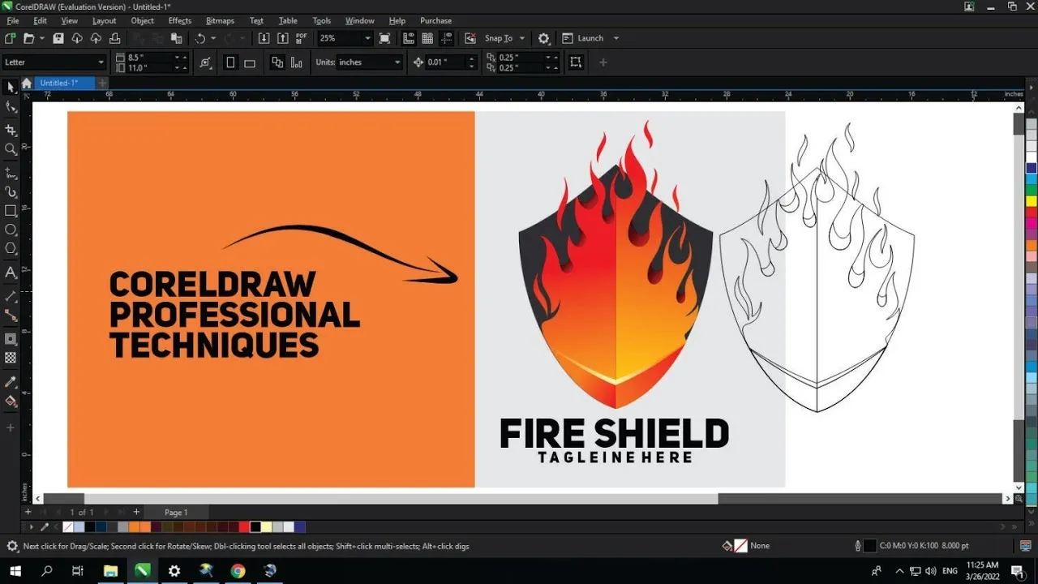Click the Undo button
Viewport: 1038px width, 584px height.
click(199, 38)
